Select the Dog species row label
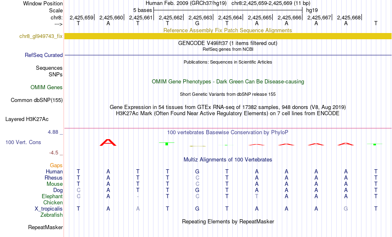 pos(58,190)
